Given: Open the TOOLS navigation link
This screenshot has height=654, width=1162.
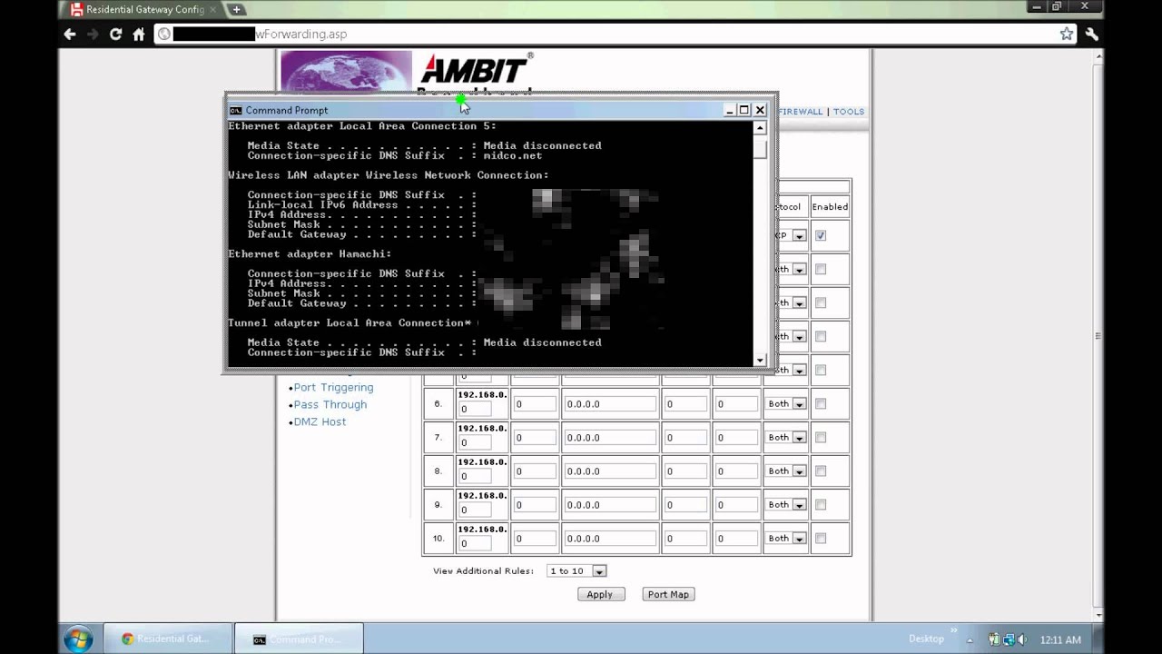Looking at the screenshot, I should click(x=849, y=112).
